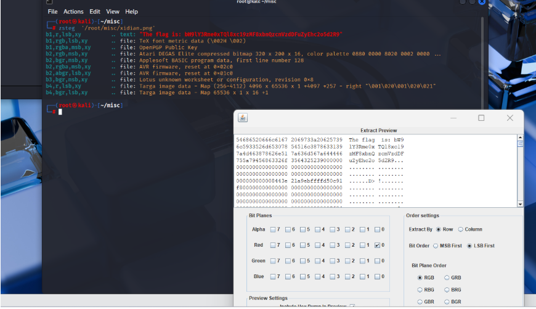Viewport: 536px width, 309px height.
Task: Open the terminal File menu
Action: (x=52, y=12)
